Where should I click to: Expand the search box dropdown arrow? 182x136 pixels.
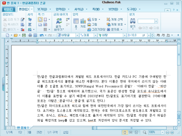(x=156, y=21)
